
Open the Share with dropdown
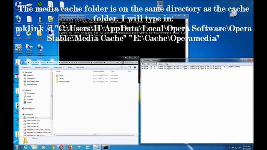[x=58, y=67]
